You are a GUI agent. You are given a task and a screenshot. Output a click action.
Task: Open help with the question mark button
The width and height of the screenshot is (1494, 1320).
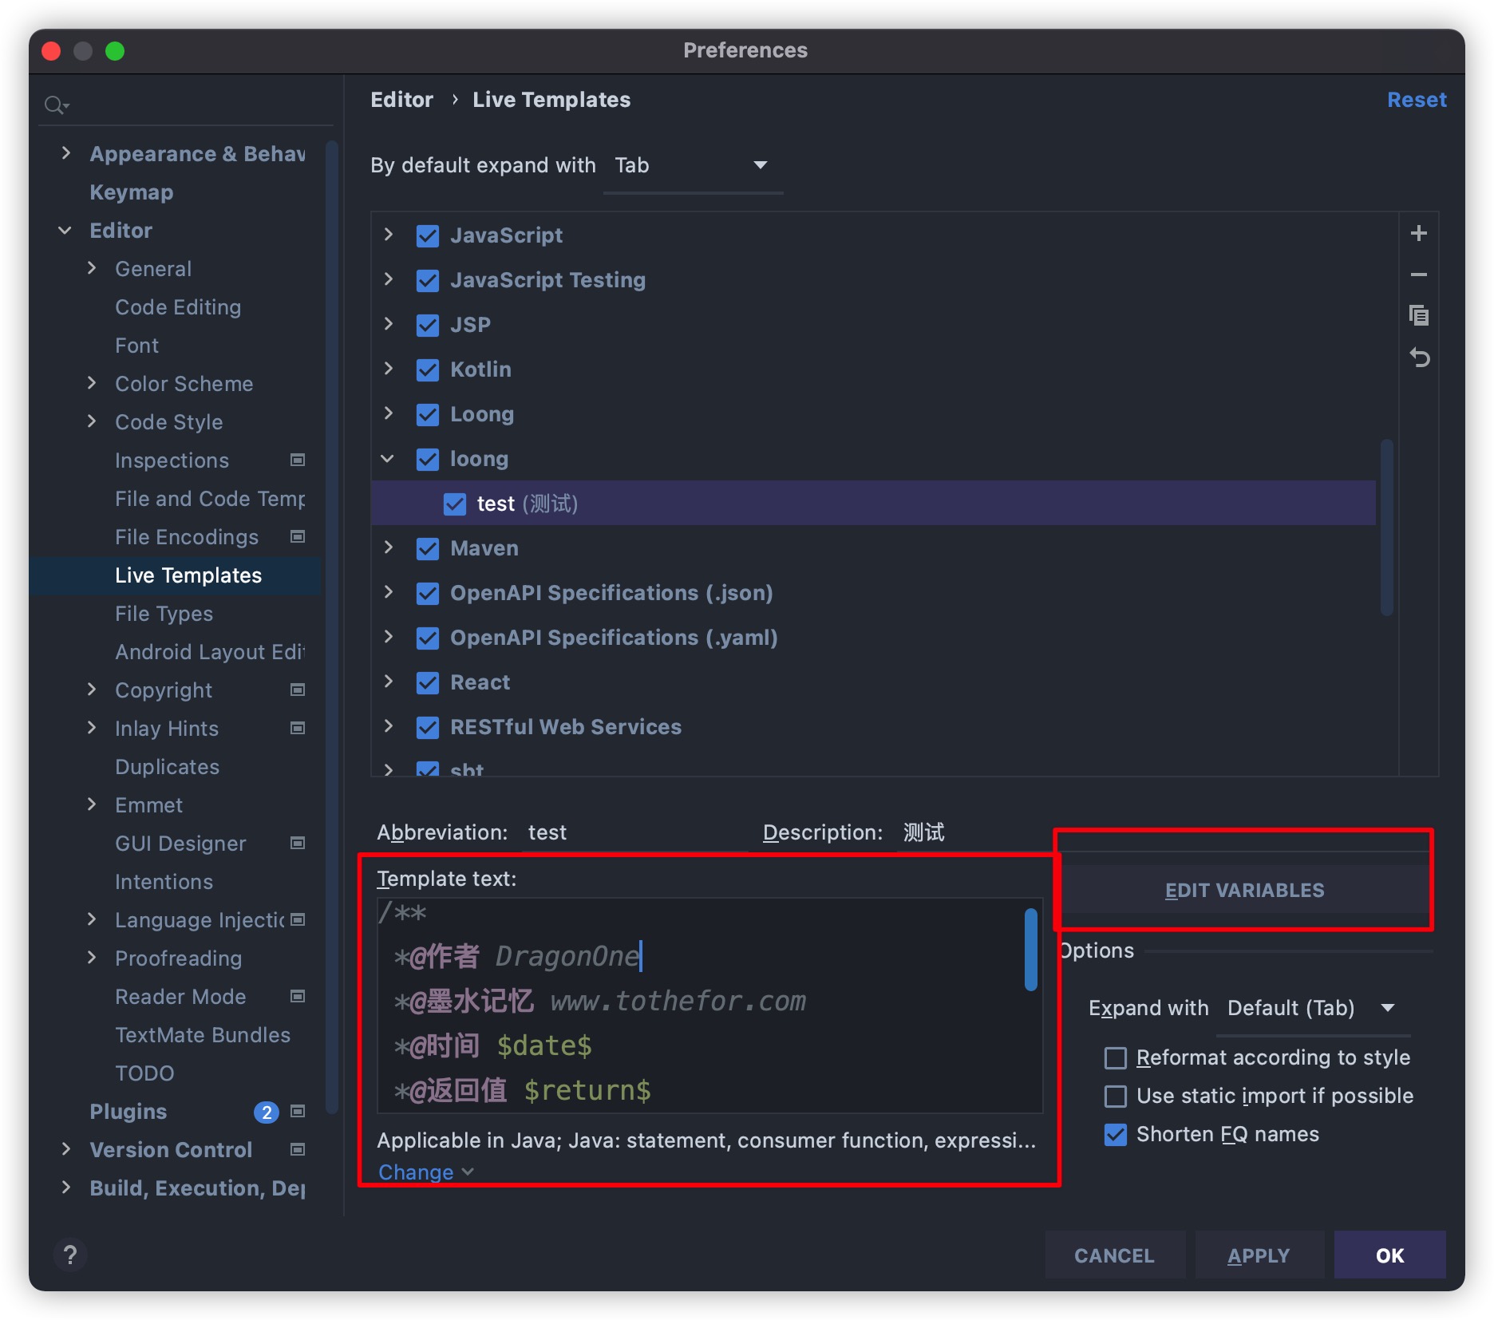pos(70,1255)
